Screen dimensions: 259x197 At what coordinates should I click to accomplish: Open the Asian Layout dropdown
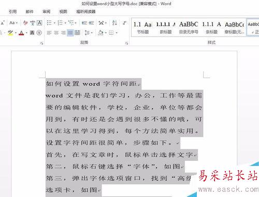tap(103, 23)
